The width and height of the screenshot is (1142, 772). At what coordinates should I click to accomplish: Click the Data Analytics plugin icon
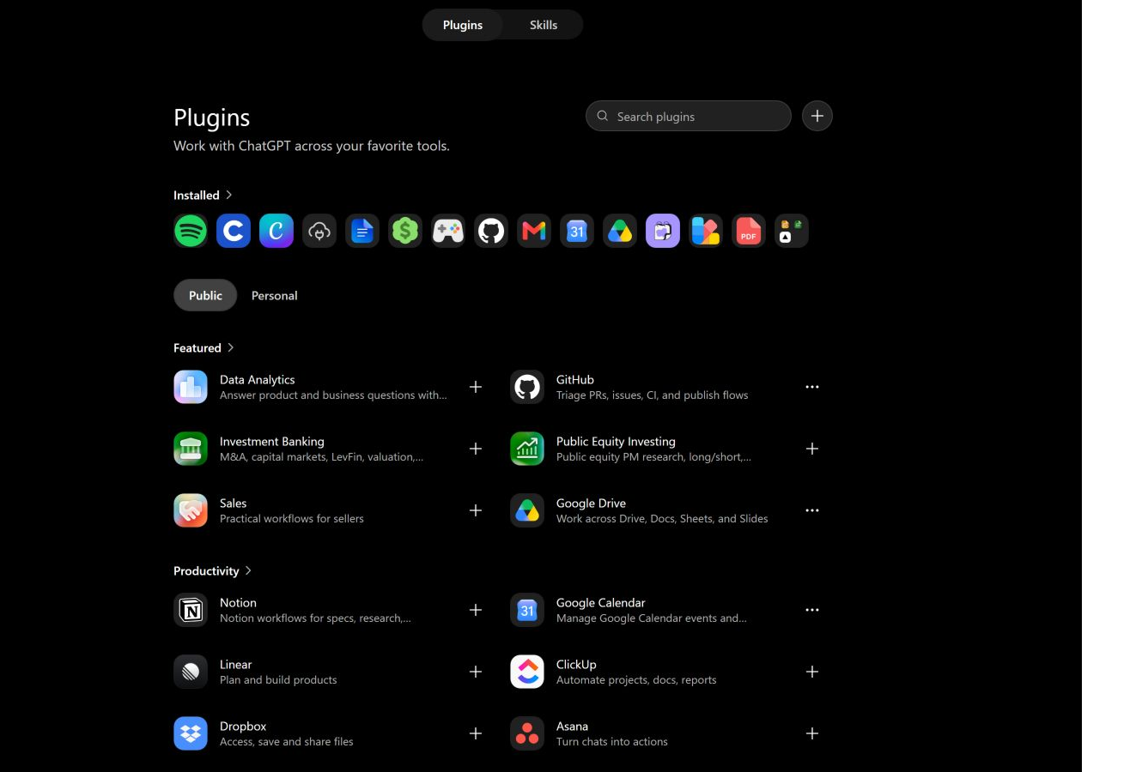(x=191, y=387)
